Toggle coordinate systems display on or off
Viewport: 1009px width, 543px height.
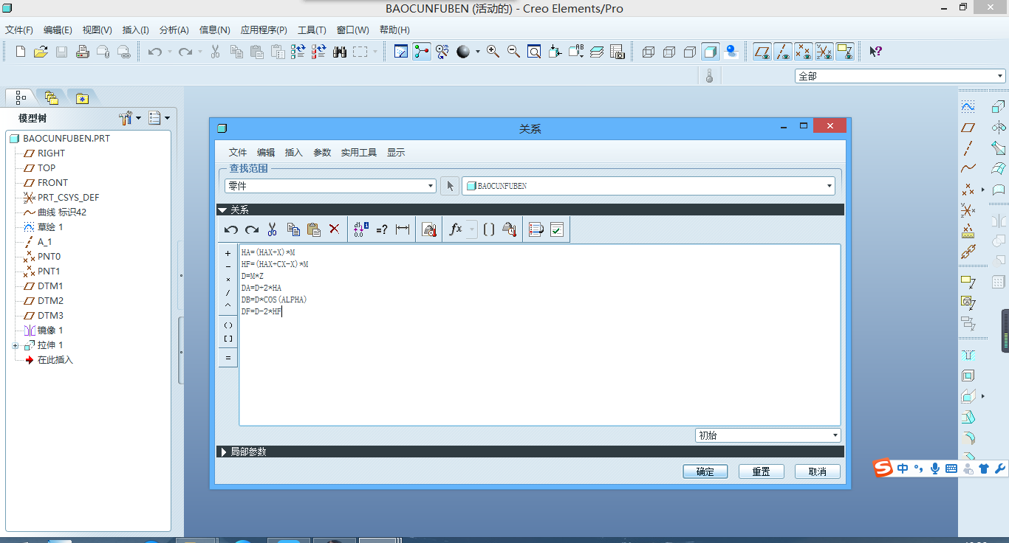pyautogui.click(x=824, y=52)
